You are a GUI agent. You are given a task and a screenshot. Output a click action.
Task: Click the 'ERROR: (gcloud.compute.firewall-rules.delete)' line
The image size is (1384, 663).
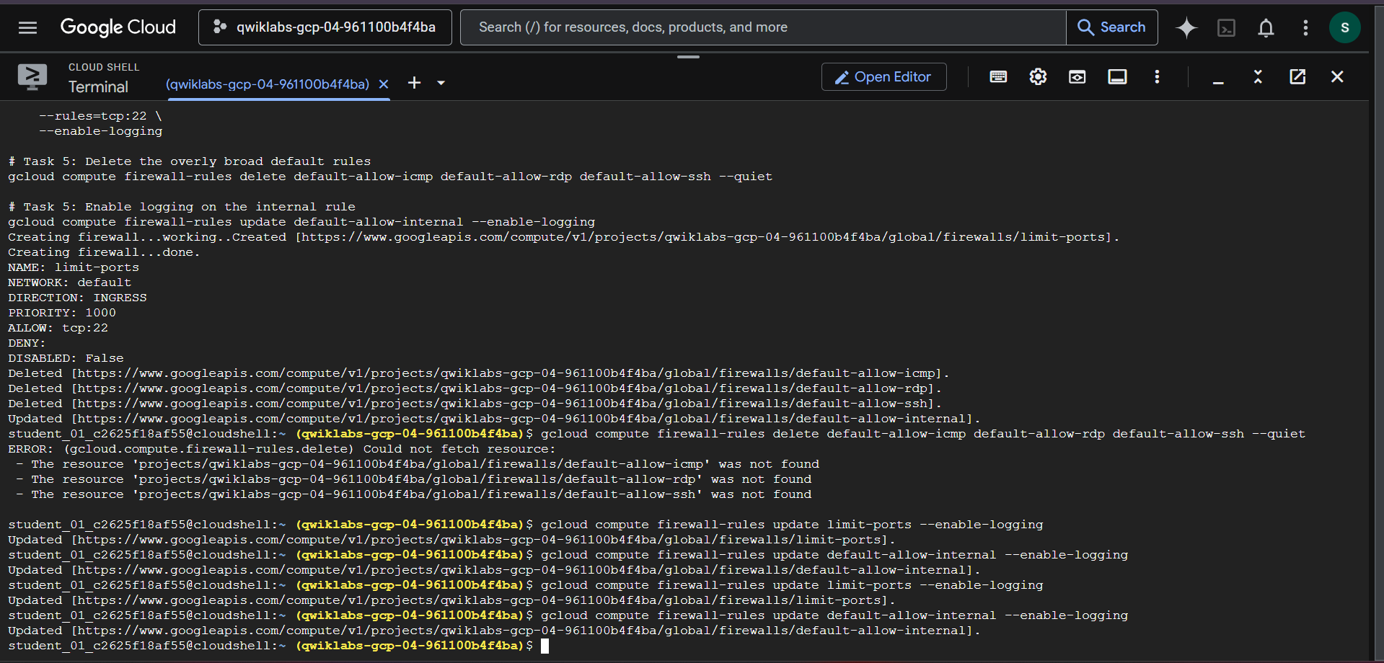coord(282,449)
